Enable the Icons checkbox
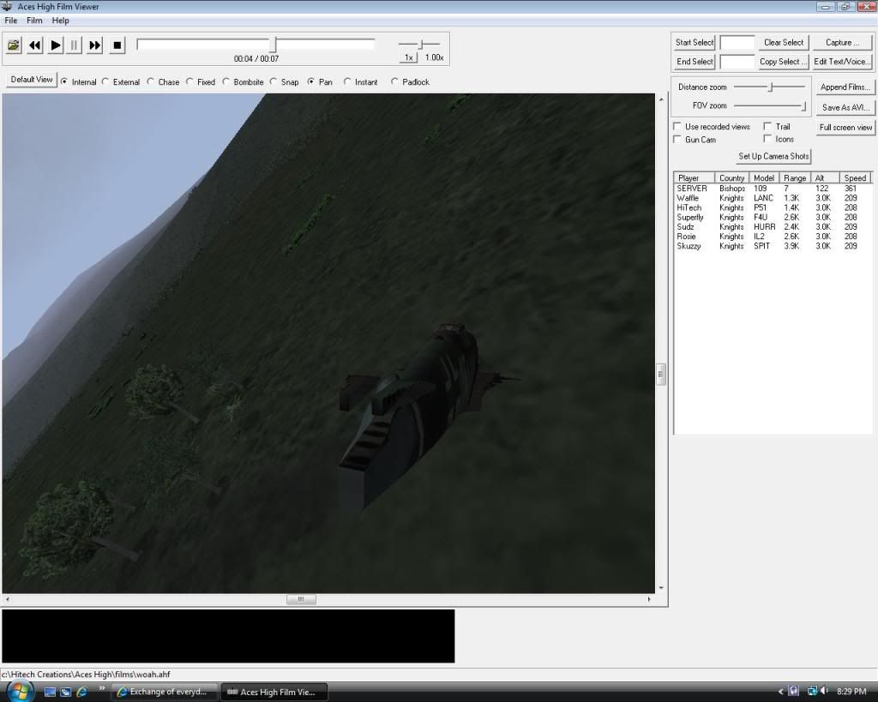This screenshot has height=702, width=878. [x=767, y=139]
